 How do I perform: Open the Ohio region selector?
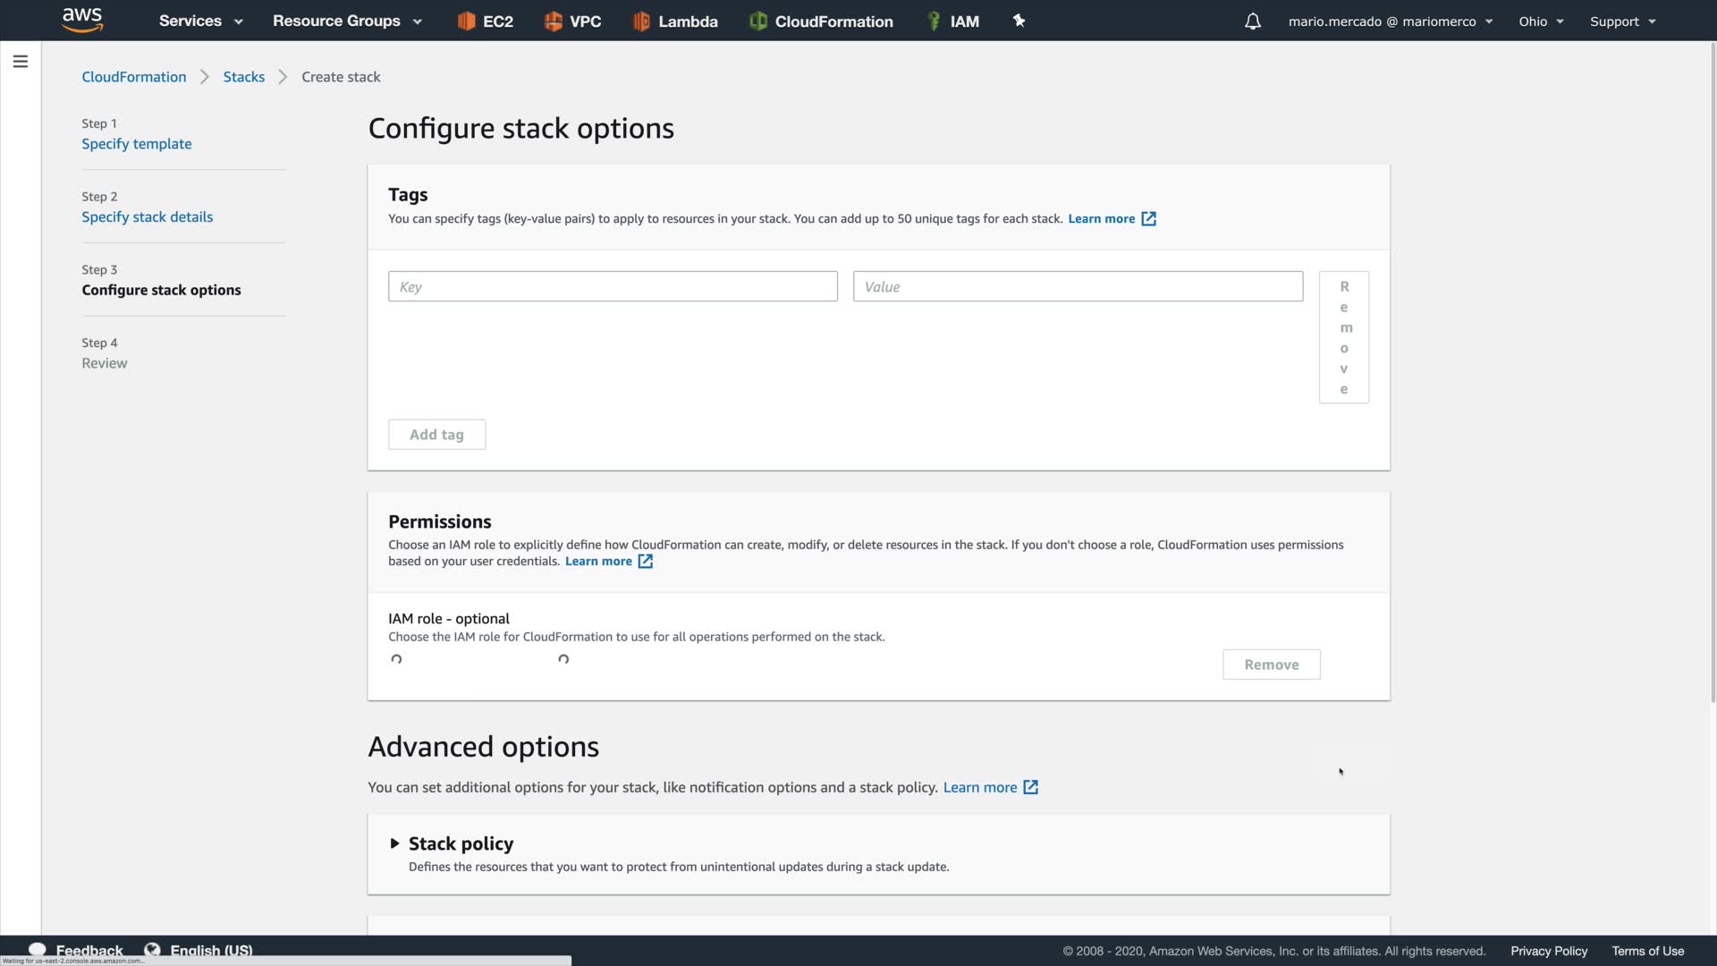coord(1540,21)
